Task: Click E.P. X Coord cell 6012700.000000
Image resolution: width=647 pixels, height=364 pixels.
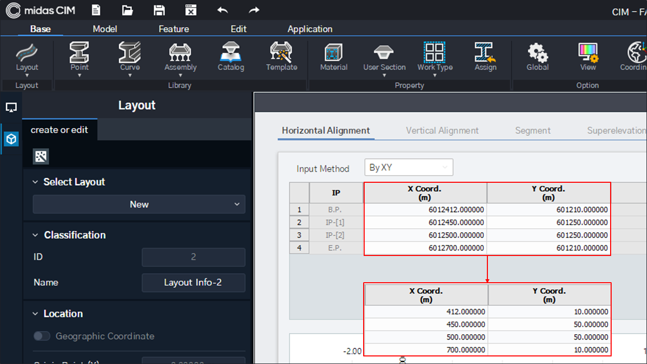Action: (425, 248)
